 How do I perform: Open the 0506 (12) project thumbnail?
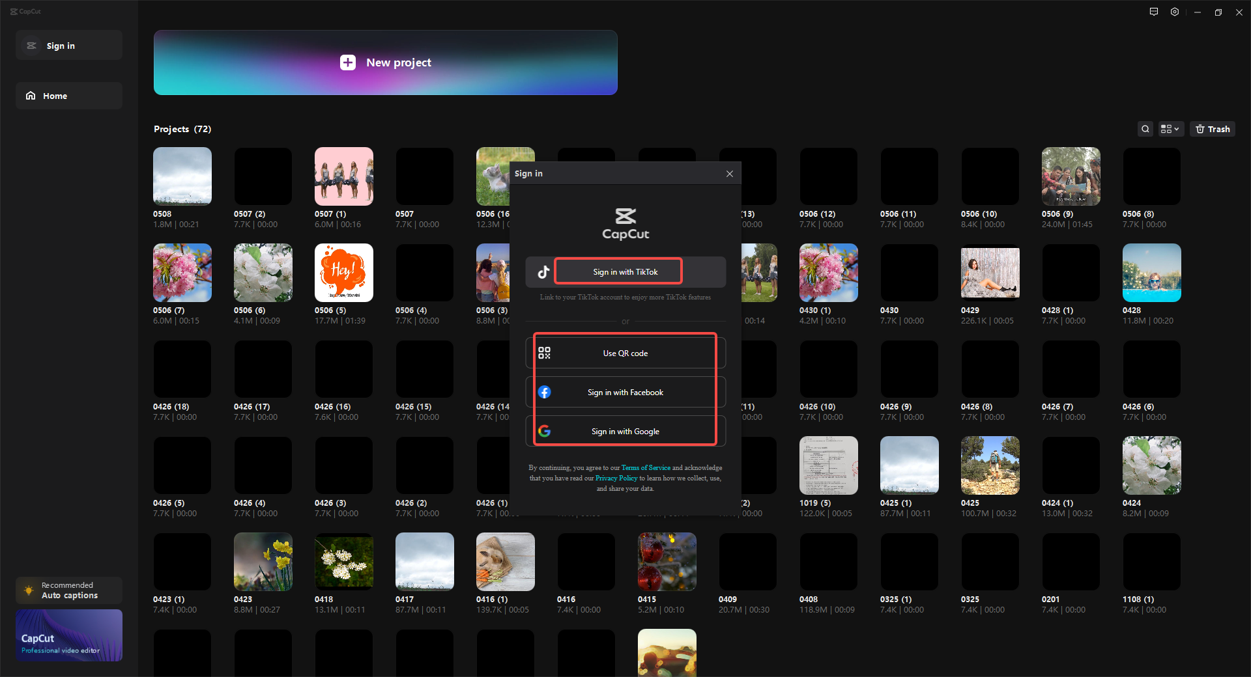click(x=829, y=176)
